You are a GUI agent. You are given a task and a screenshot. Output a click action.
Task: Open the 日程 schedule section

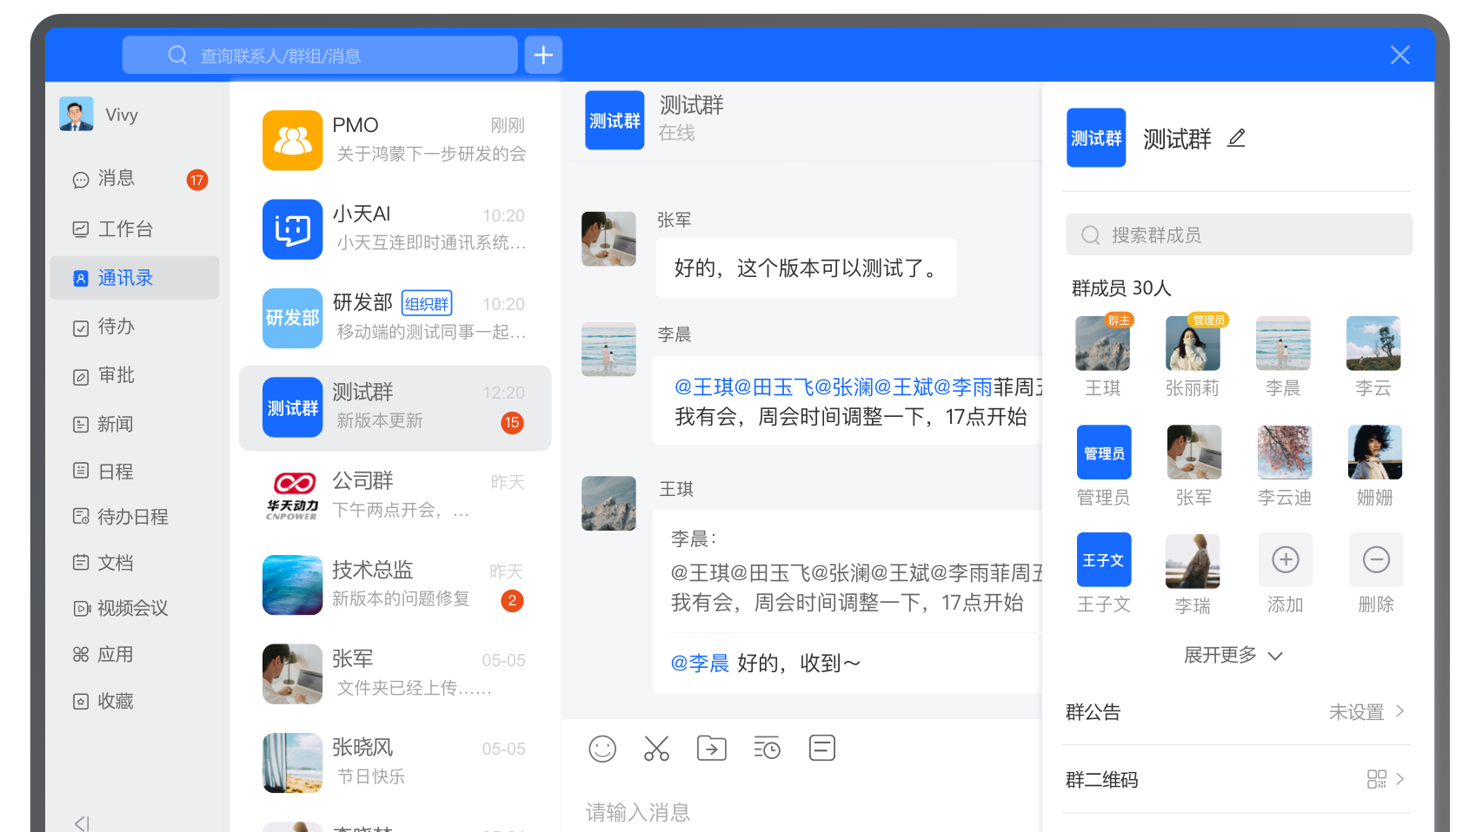coord(135,472)
